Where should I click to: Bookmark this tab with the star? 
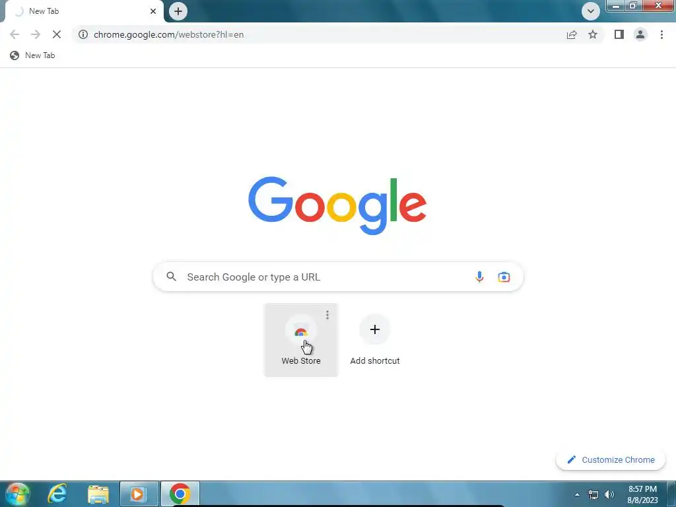point(593,34)
